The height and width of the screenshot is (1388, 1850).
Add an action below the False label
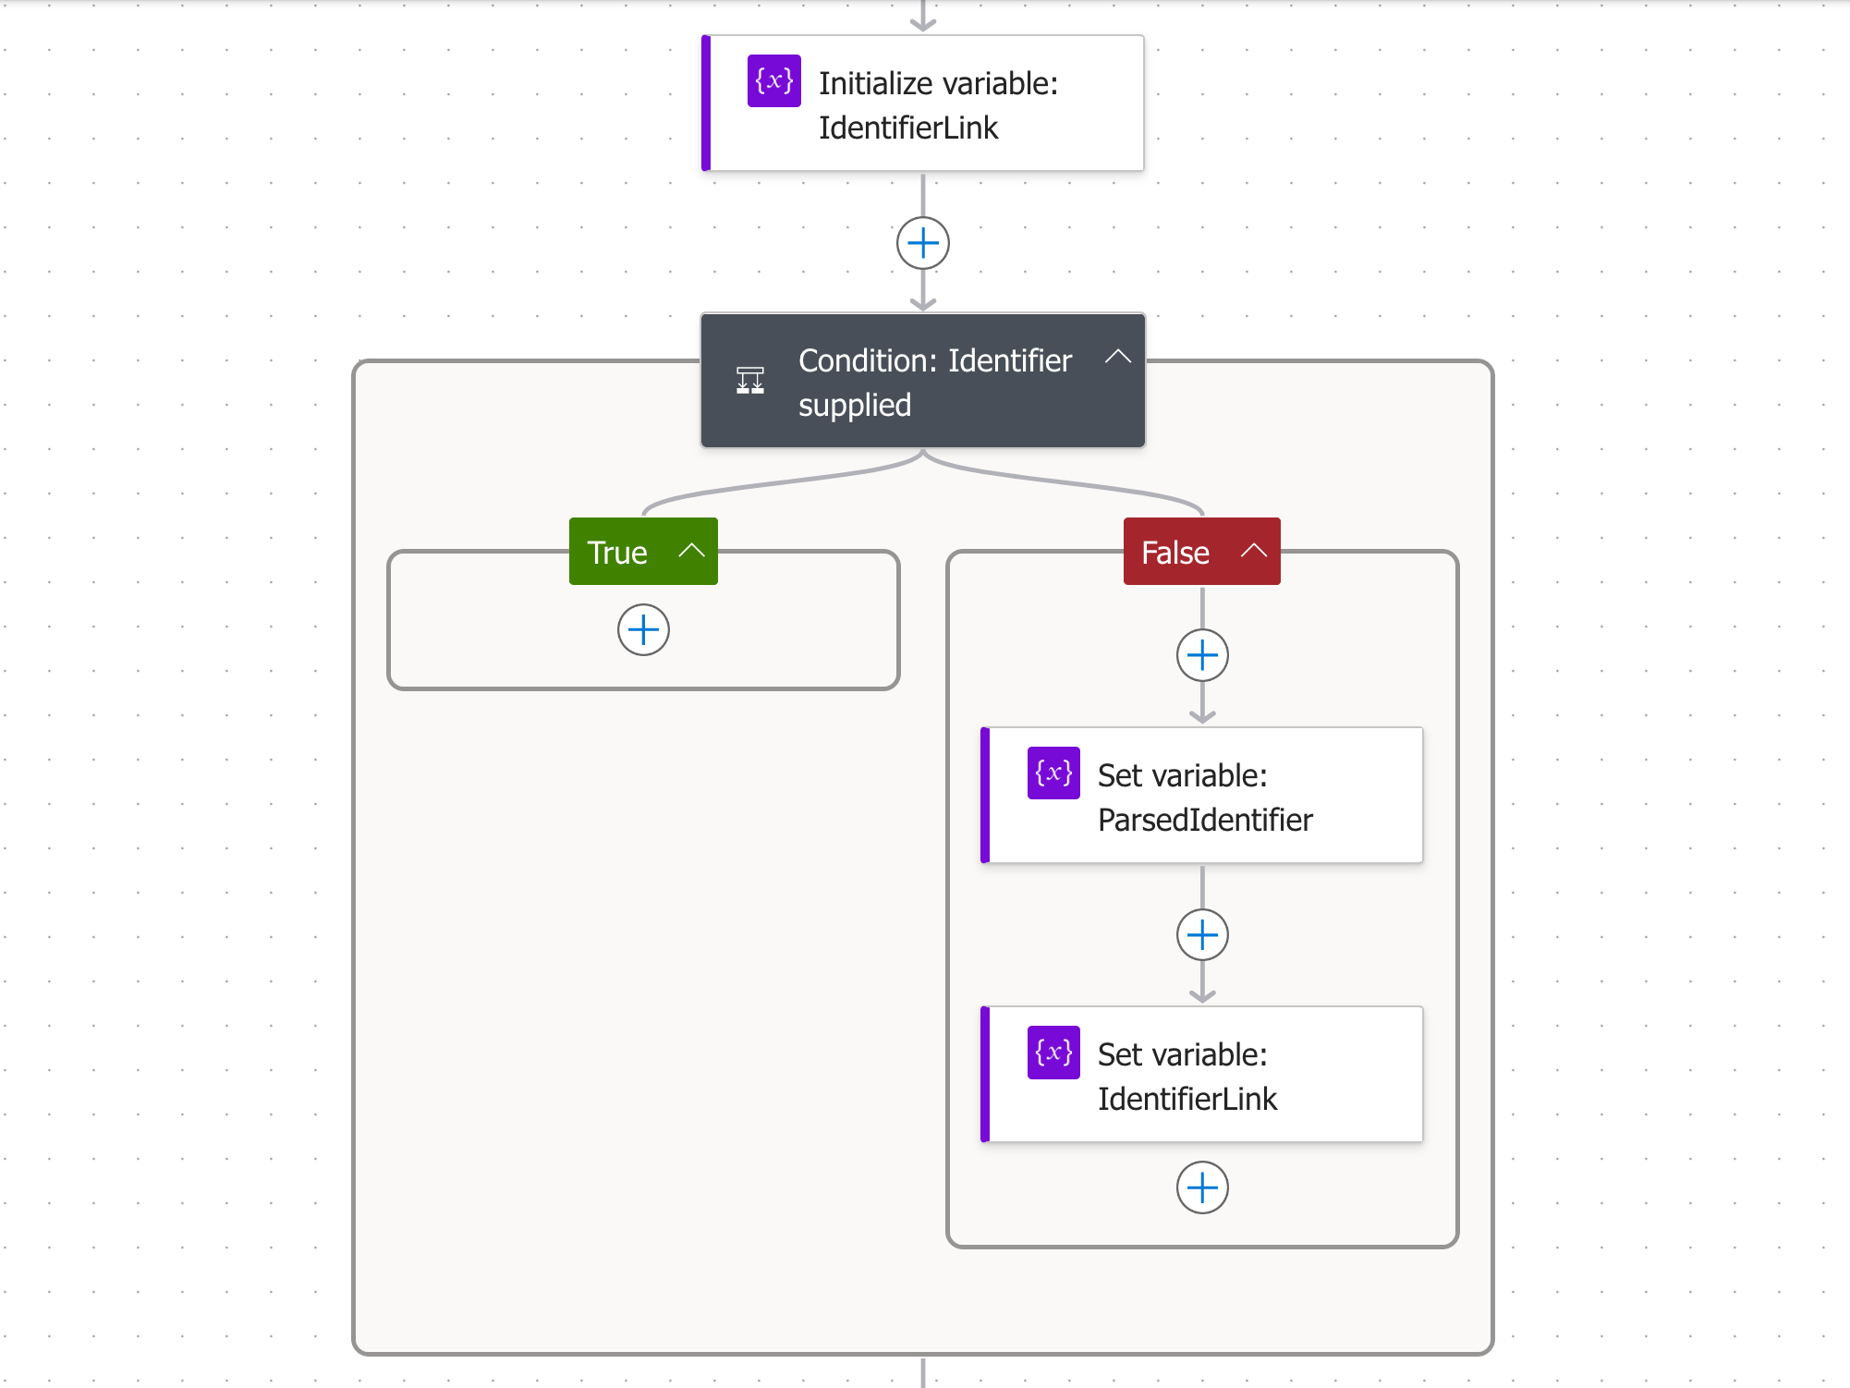(1202, 656)
